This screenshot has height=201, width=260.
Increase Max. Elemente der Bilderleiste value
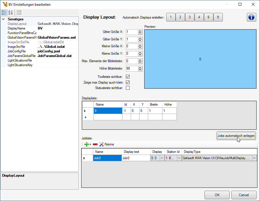(140, 60)
